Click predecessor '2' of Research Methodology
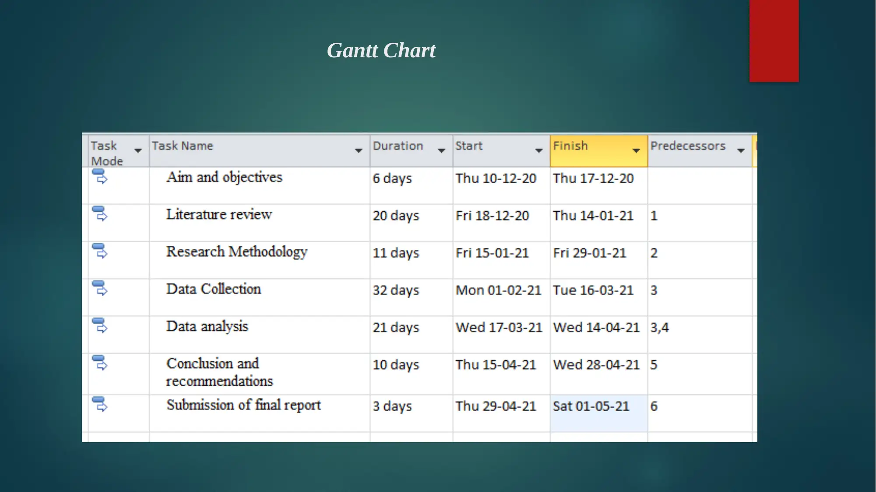The width and height of the screenshot is (876, 492). pos(654,253)
